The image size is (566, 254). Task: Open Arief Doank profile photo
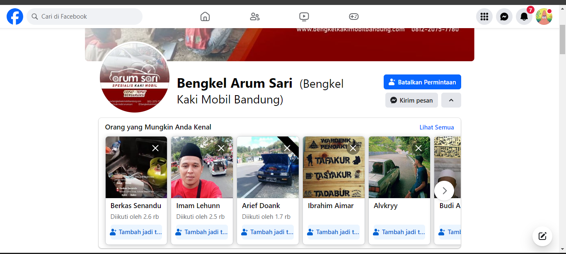click(x=268, y=167)
